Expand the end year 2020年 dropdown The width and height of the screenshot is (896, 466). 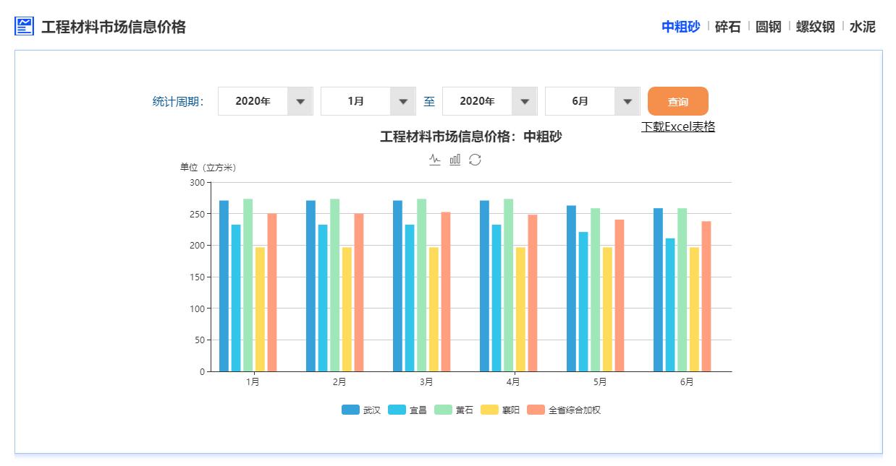489,101
